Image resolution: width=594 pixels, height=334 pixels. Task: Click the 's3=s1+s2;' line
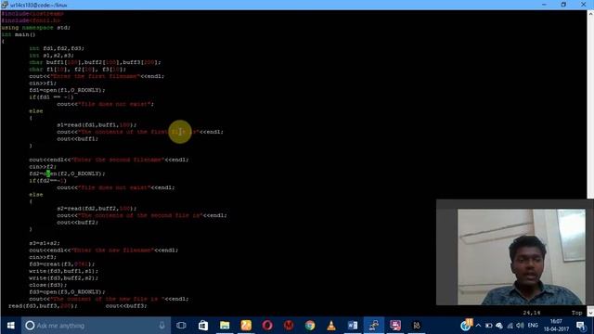click(45, 243)
